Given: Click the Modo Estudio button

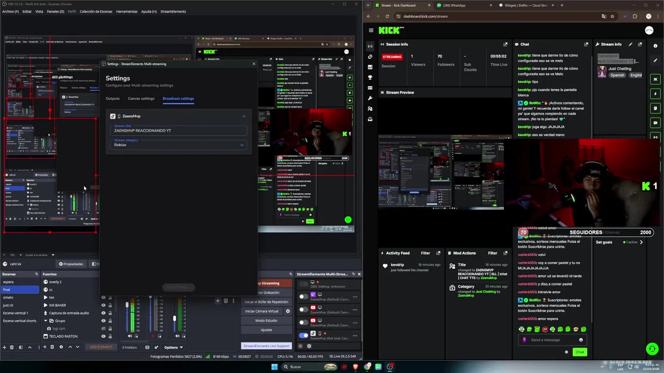Looking at the screenshot, I should click(x=266, y=321).
